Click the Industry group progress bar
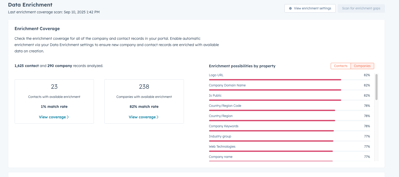The height and width of the screenshot is (177, 399). pos(289,141)
